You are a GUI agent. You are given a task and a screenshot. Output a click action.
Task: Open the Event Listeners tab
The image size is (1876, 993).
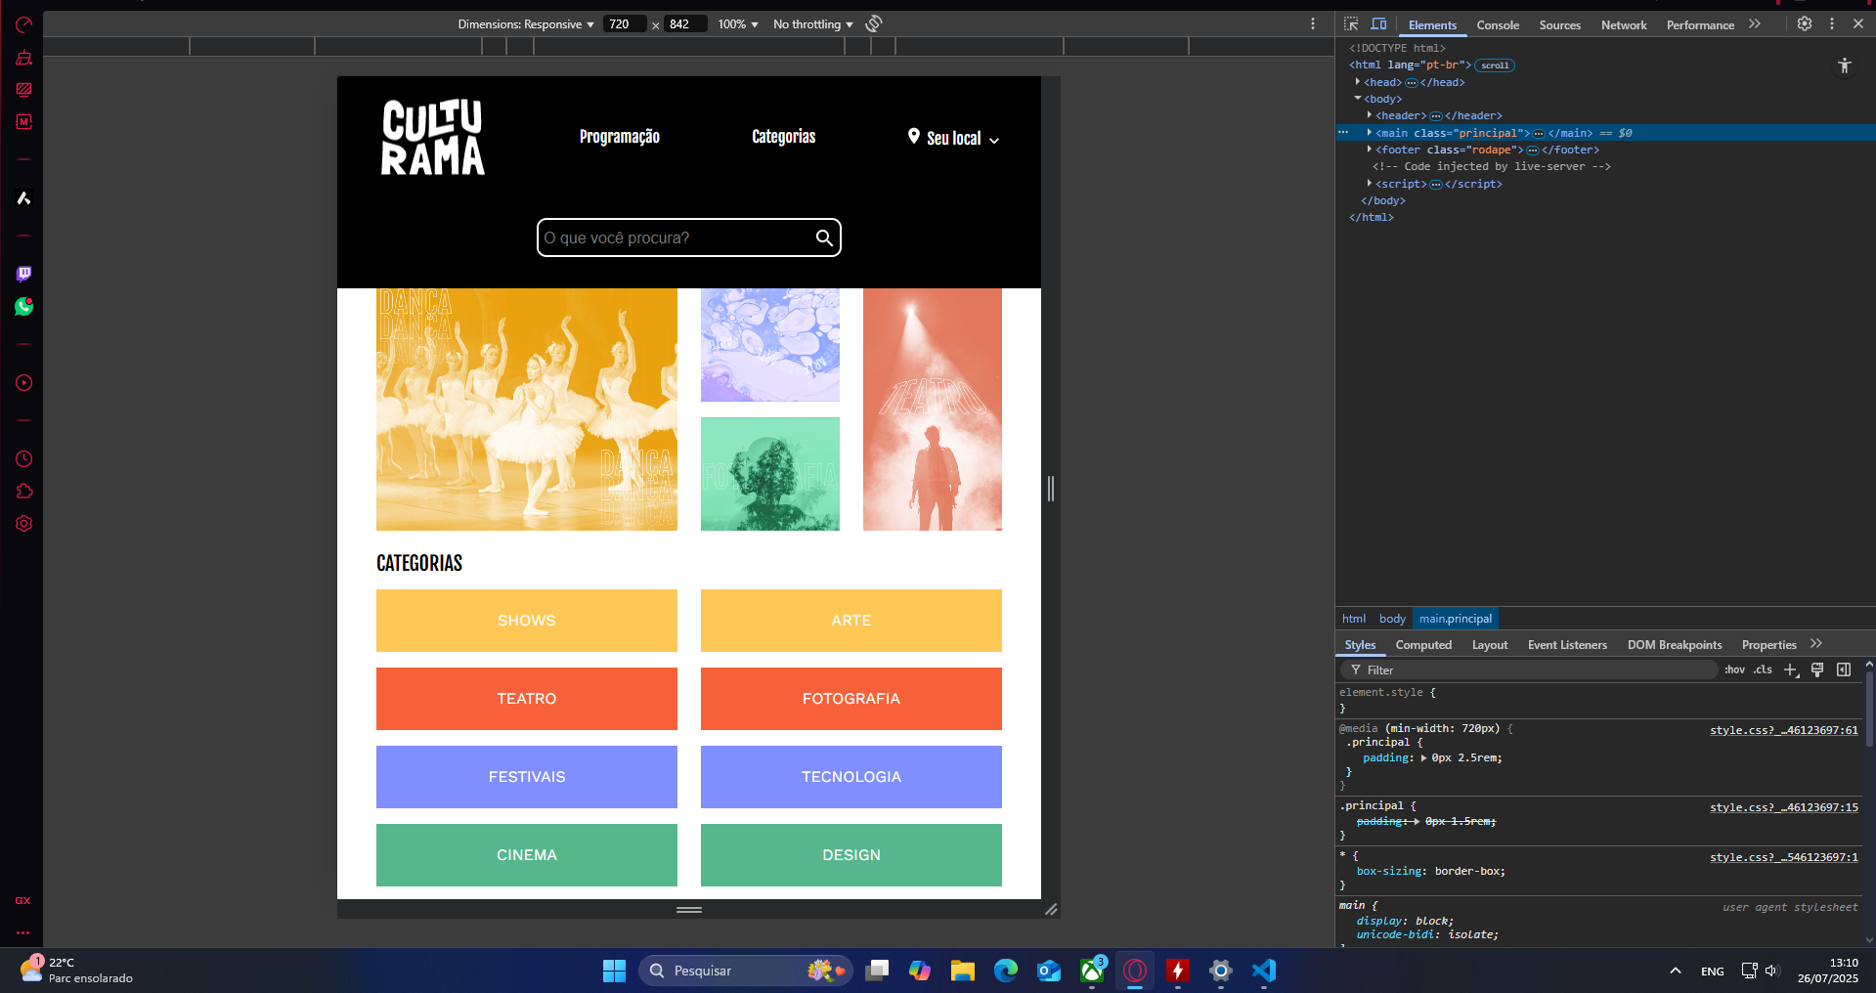[x=1567, y=645]
